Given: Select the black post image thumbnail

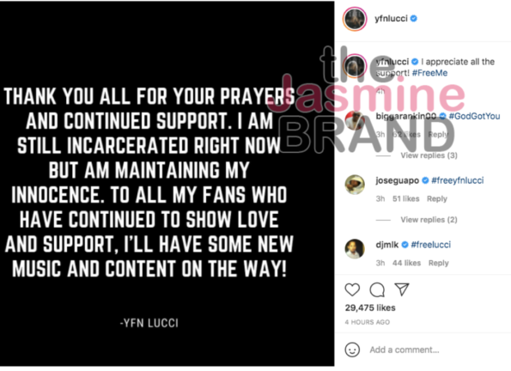Looking at the screenshot, I should [167, 184].
